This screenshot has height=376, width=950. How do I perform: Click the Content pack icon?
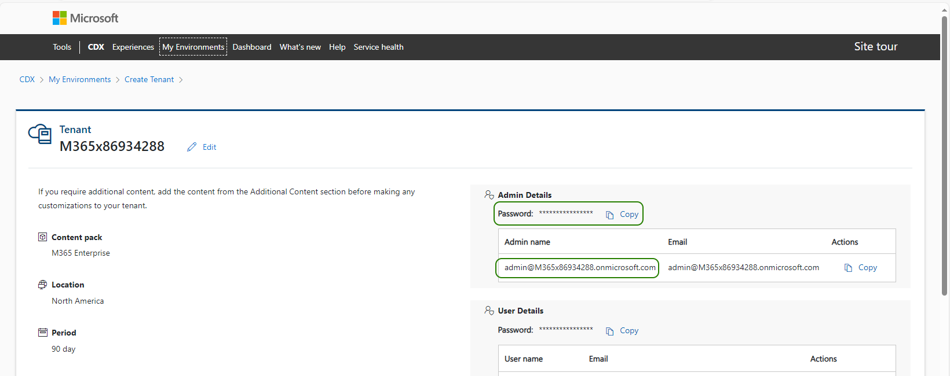pos(42,237)
